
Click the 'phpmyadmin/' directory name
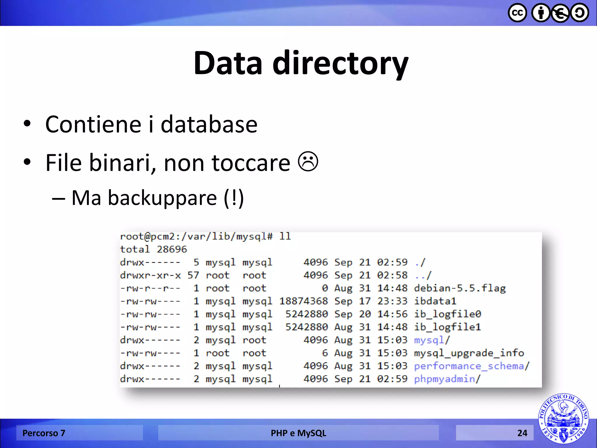tap(447, 379)
